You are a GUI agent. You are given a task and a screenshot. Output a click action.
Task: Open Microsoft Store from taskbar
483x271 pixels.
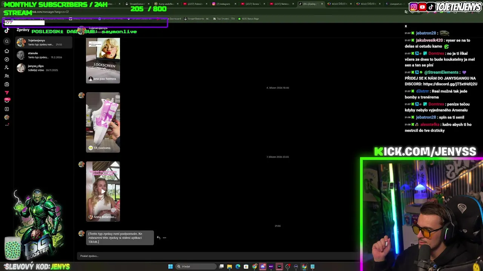click(x=246, y=266)
